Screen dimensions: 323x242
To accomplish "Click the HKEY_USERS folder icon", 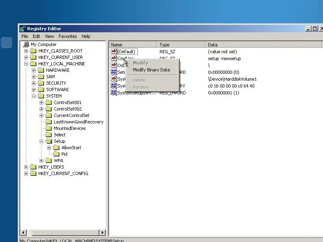I will (x=34, y=167).
